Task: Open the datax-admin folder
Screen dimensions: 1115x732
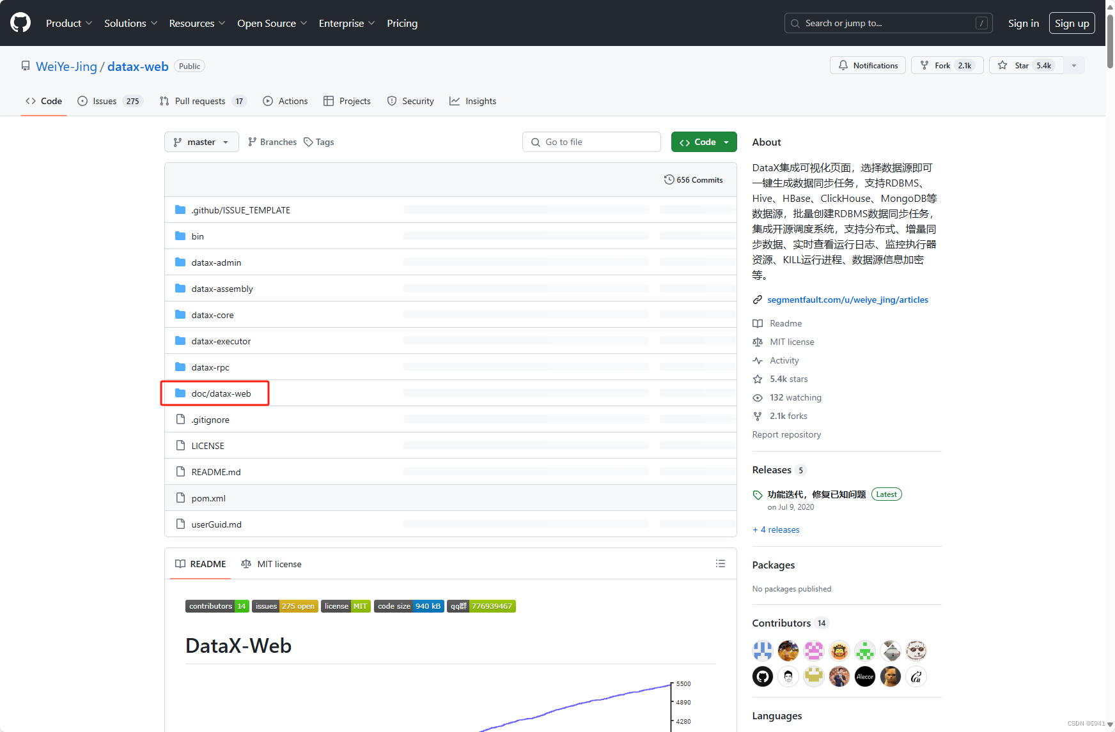Action: coord(216,263)
